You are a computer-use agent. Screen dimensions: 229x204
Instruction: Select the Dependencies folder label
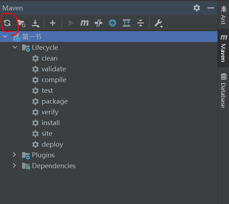click(54, 166)
